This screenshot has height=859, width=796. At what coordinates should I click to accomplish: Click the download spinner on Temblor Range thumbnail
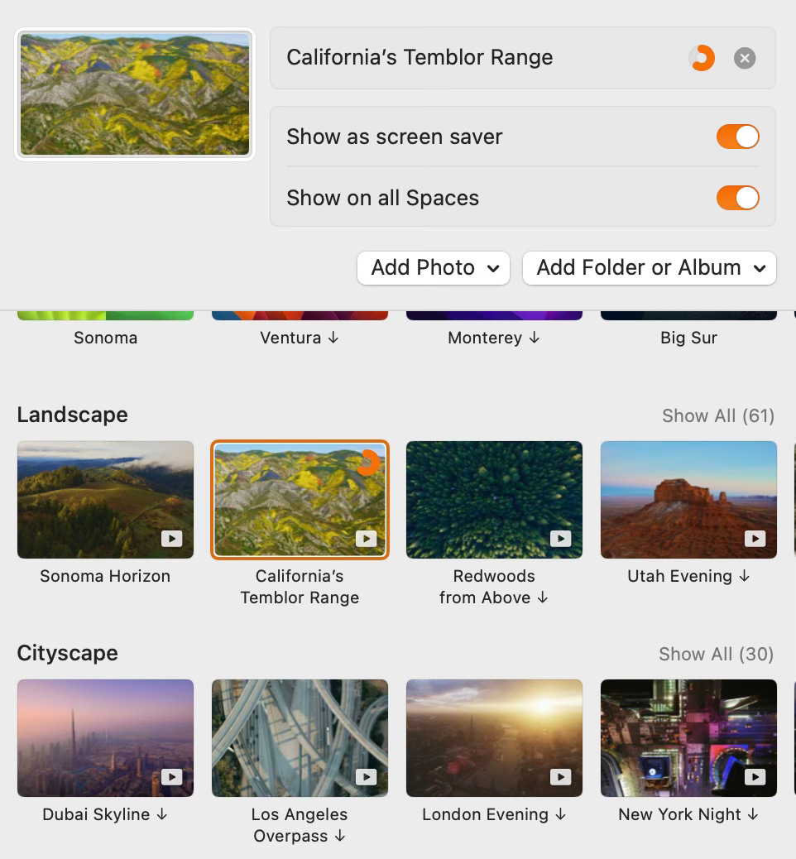click(368, 463)
